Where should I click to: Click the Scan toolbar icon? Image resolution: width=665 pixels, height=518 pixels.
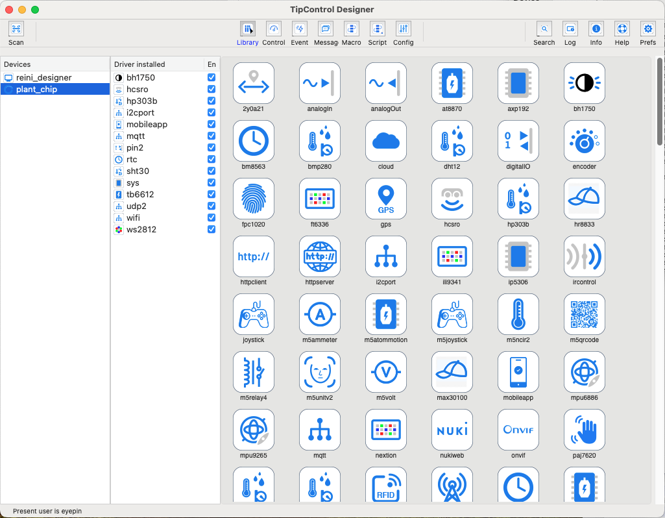click(x=16, y=29)
